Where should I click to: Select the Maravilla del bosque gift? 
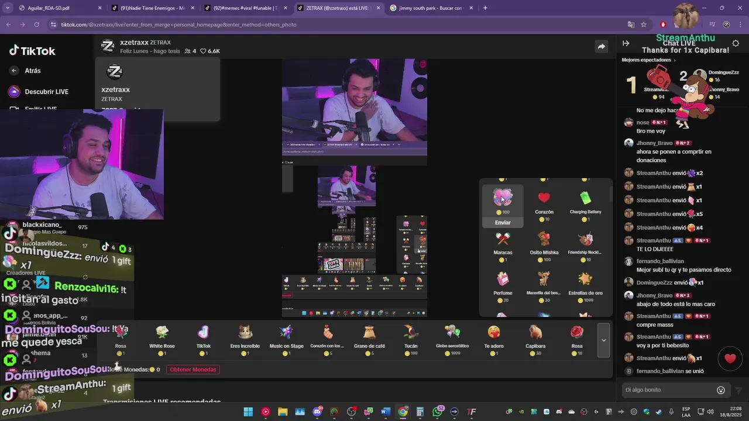pos(544,287)
